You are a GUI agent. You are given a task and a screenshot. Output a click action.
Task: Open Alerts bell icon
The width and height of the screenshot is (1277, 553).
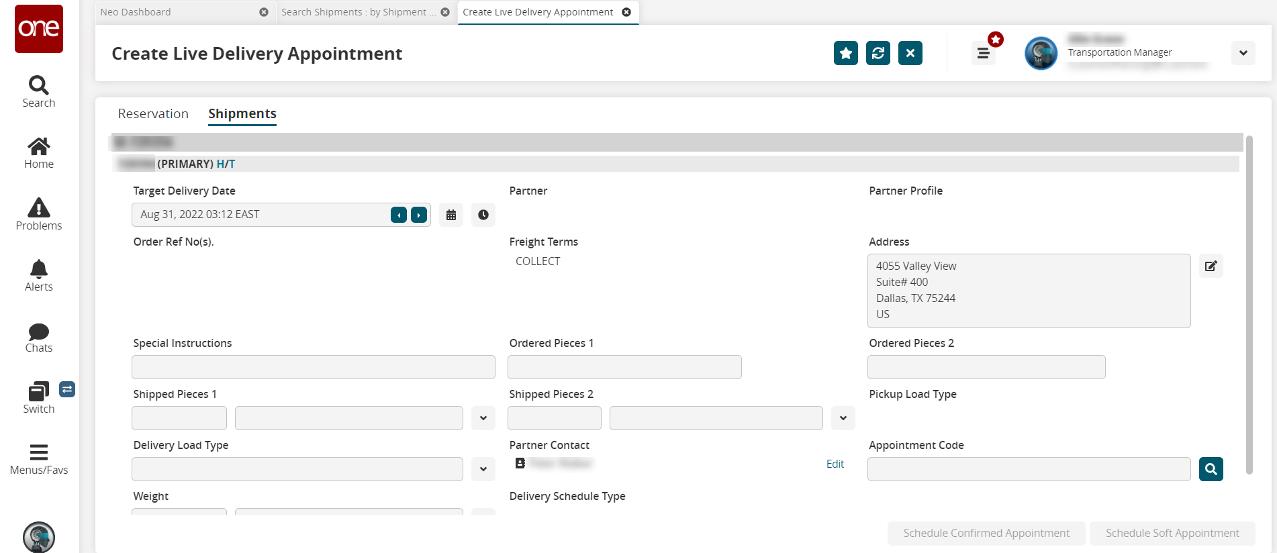[38, 269]
